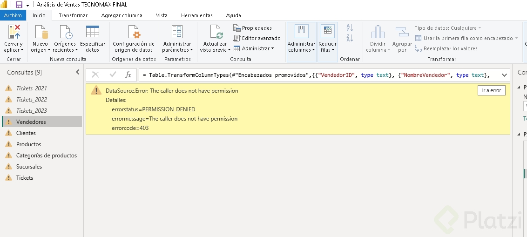
Task: Click the Administrar parámetros icon
Action: click(x=177, y=32)
